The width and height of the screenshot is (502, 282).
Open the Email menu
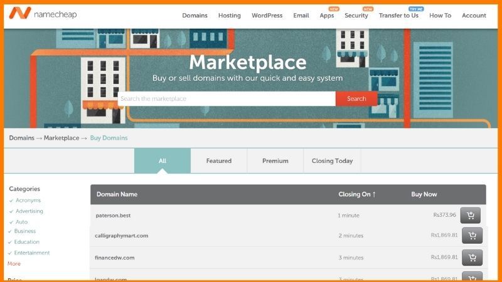tap(301, 15)
